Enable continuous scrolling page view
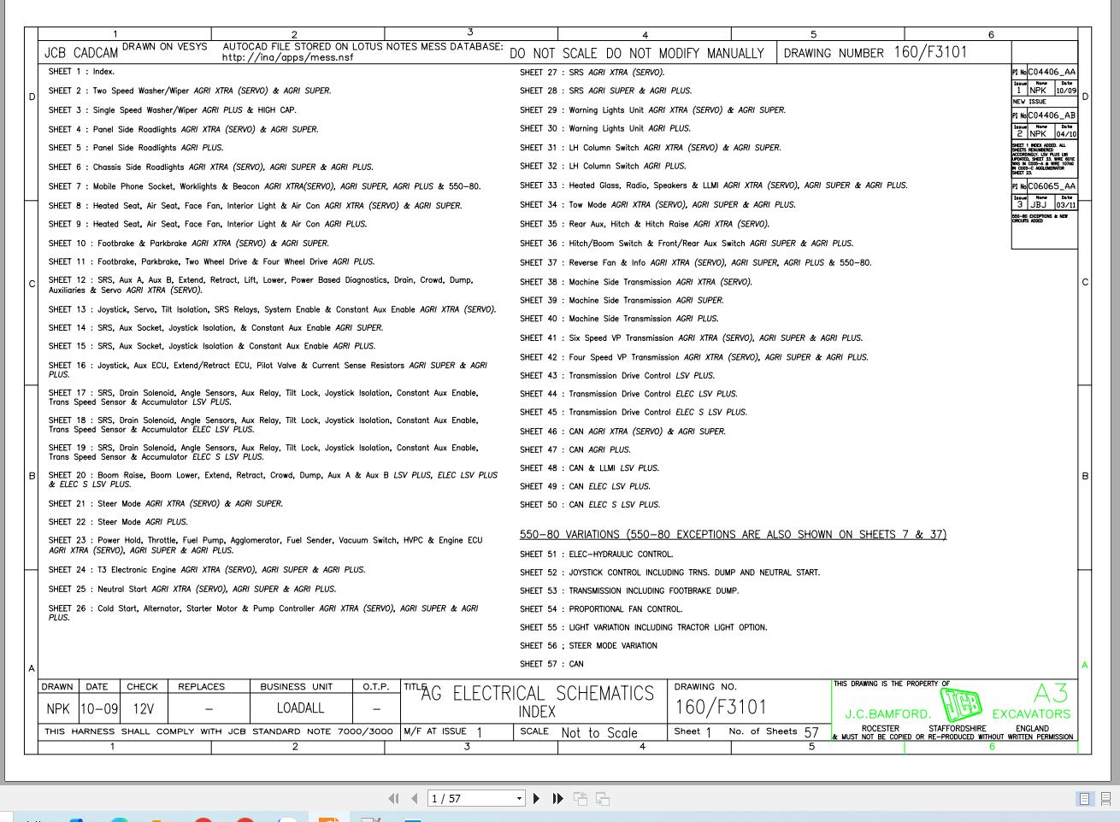 tap(1105, 798)
